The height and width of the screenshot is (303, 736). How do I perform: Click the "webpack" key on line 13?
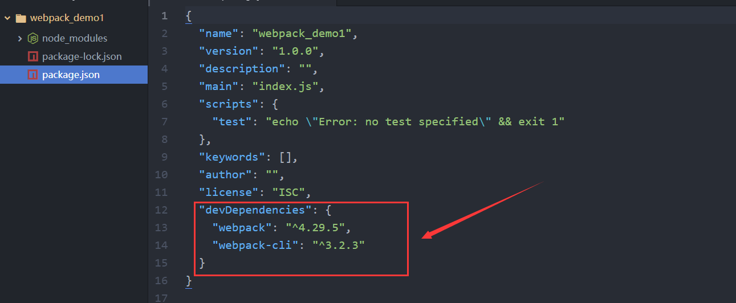click(242, 228)
